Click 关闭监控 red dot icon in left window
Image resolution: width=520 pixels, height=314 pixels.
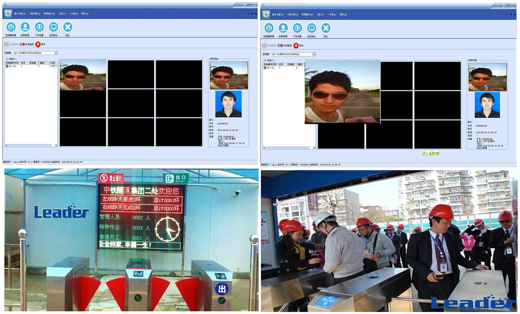click(x=23, y=45)
